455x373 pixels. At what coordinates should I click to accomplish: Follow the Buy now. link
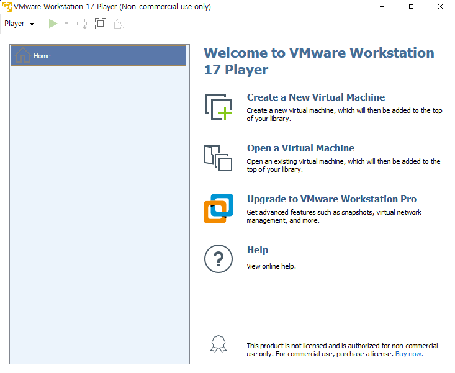pos(410,354)
